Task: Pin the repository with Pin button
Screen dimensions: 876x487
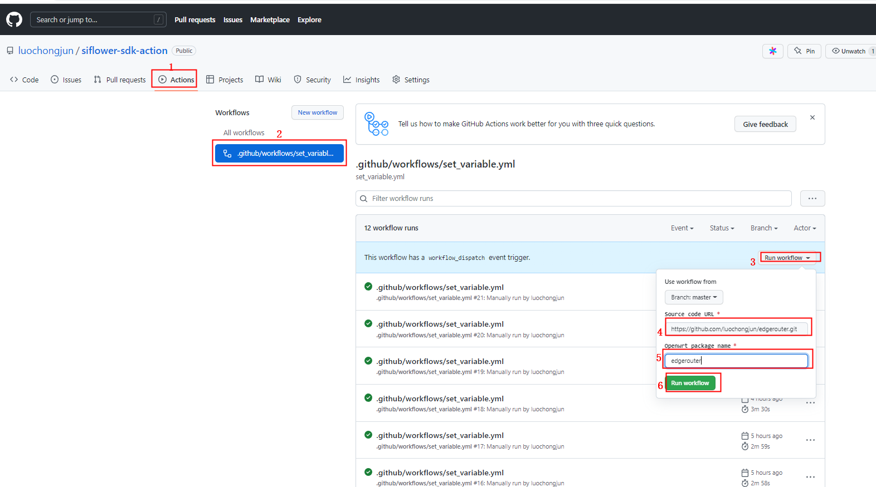Action: 804,51
